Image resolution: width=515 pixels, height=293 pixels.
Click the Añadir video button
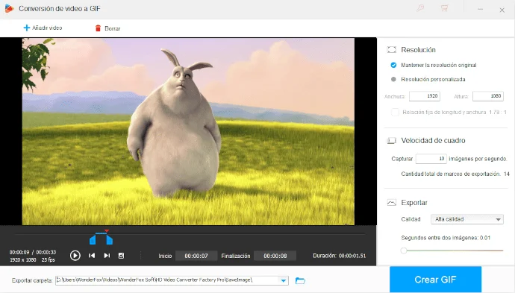click(43, 28)
